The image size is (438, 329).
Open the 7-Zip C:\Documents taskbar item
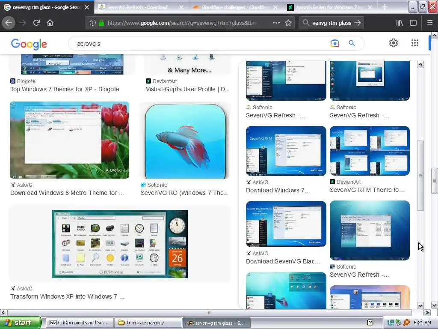pos(80,323)
